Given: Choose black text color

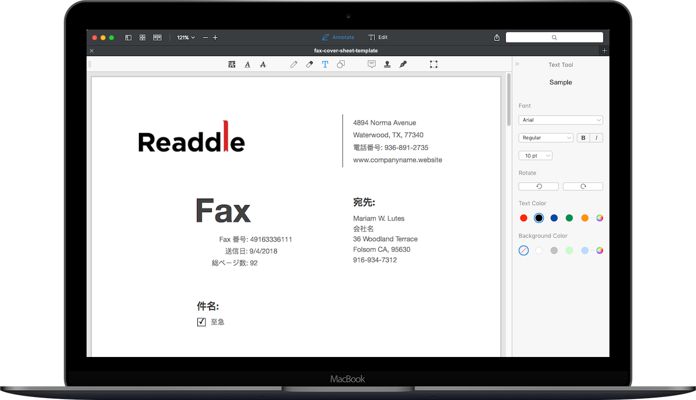Looking at the screenshot, I should click(x=539, y=218).
